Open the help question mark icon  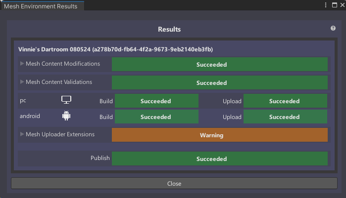pos(333,28)
